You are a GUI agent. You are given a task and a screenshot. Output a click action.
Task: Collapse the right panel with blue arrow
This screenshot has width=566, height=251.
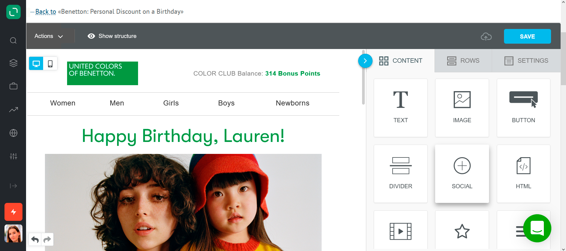click(365, 61)
